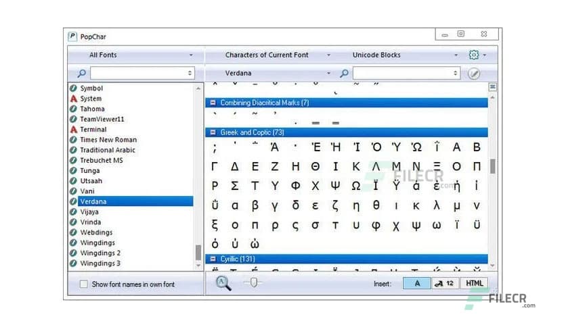The image size is (566, 327).
Task: Pick the lowercase beta character
Action: (x=255, y=205)
